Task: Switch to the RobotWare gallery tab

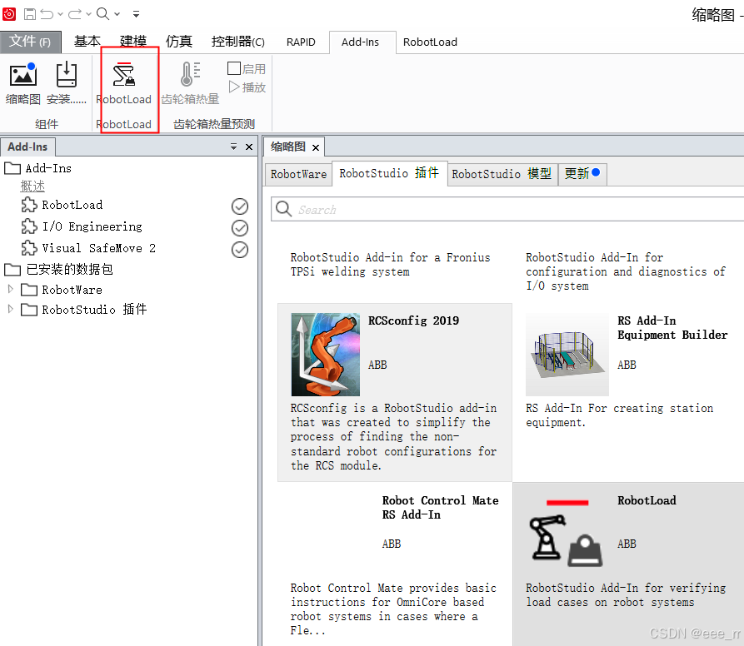Action: pos(298,174)
